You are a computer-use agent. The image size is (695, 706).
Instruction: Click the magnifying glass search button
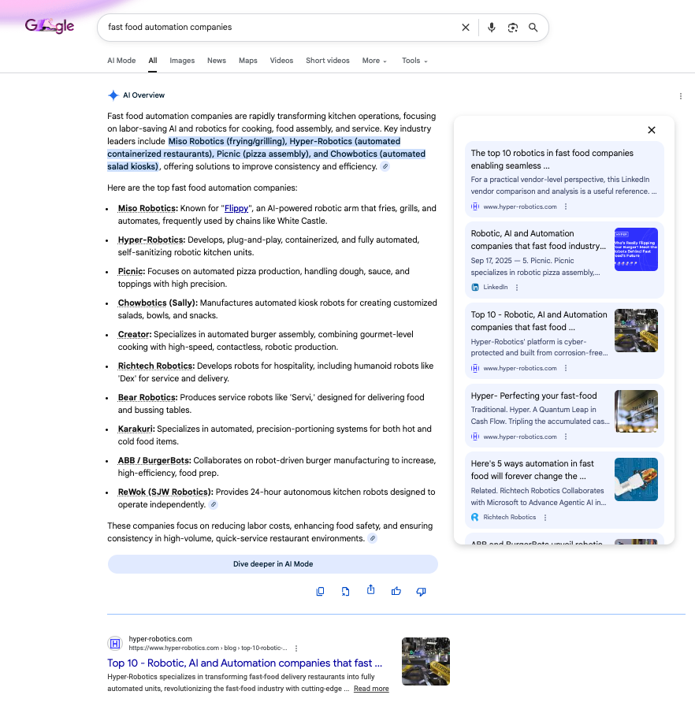[533, 28]
